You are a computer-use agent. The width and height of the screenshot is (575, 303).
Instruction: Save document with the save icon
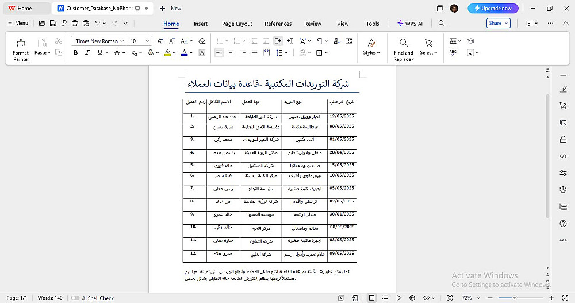[53, 23]
